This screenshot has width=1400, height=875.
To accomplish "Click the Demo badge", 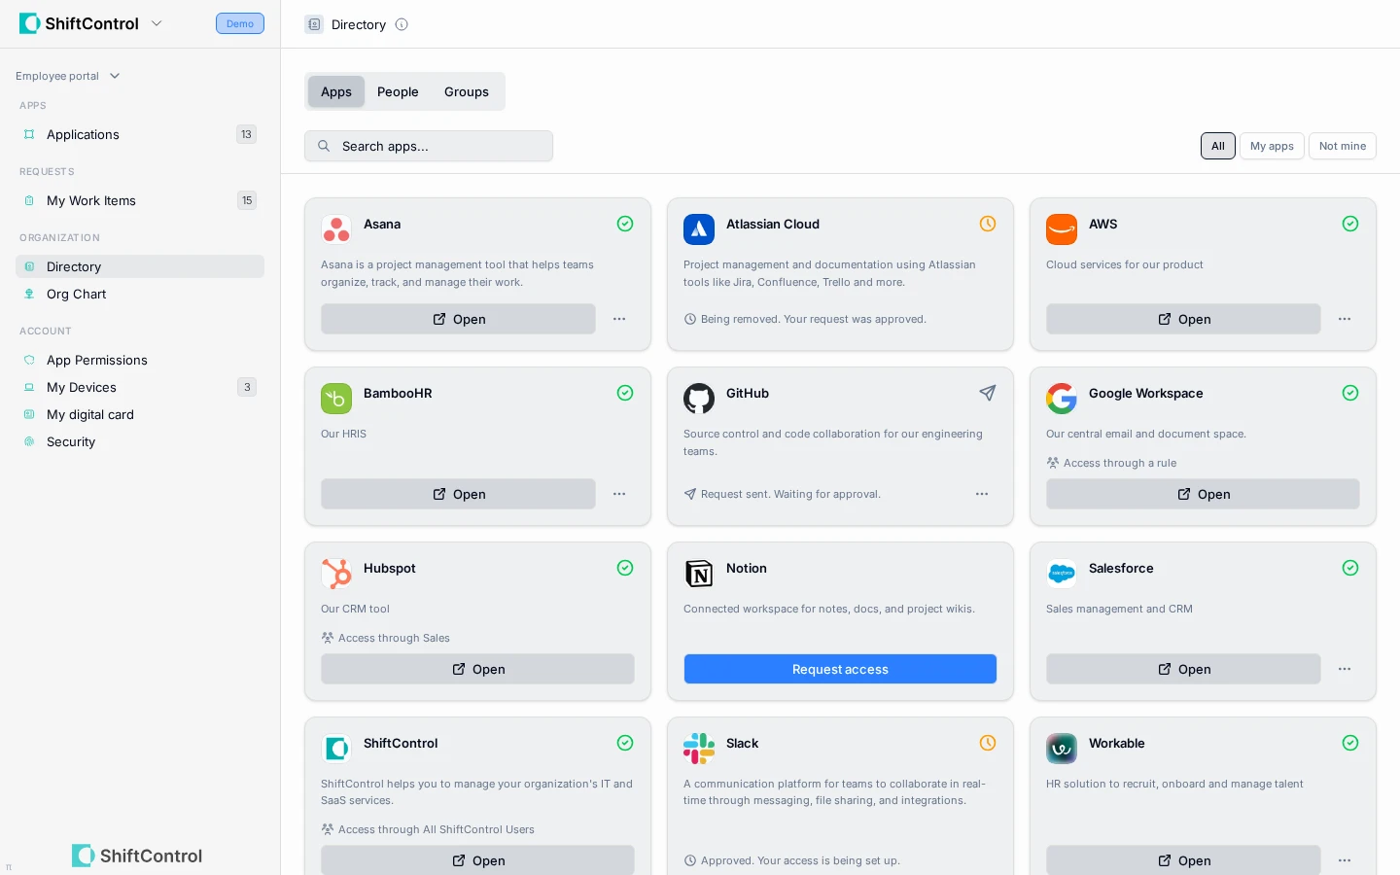I will [240, 23].
